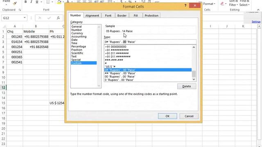Select cell B4 with +91 8820548

coord(36,47)
